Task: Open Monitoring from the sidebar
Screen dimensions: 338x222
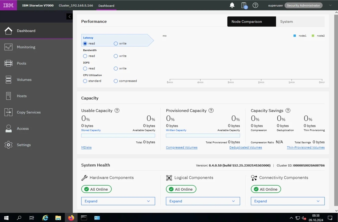Action: [x=26, y=47]
